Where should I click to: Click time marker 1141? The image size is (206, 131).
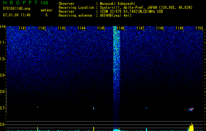click(22, 28)
